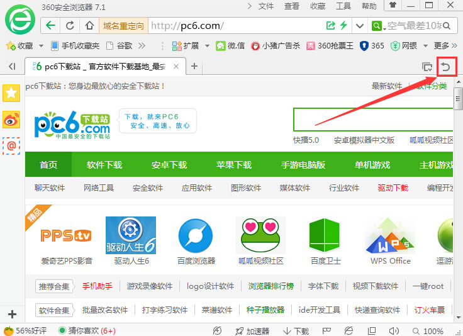Open WPS Office software icon

coord(390,236)
